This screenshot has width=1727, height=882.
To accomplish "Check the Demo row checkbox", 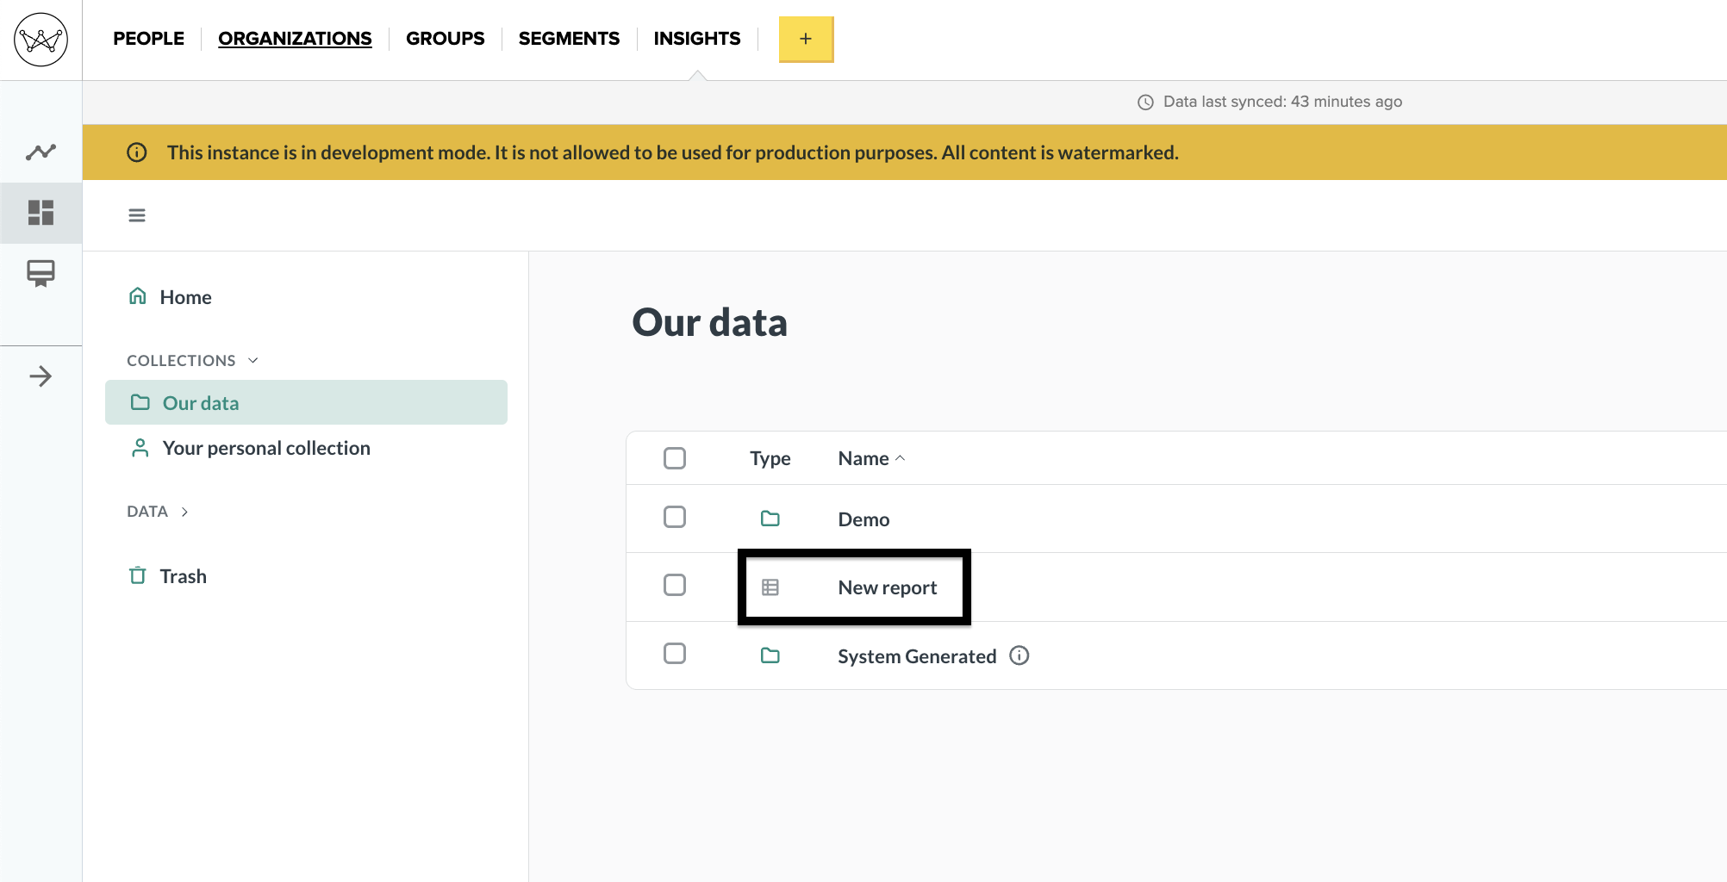I will click(x=675, y=517).
